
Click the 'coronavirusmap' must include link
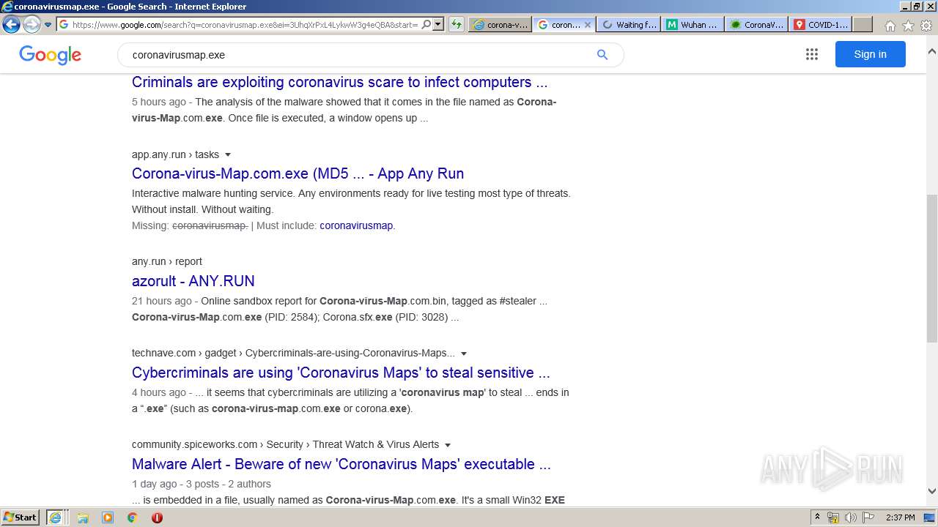click(356, 225)
